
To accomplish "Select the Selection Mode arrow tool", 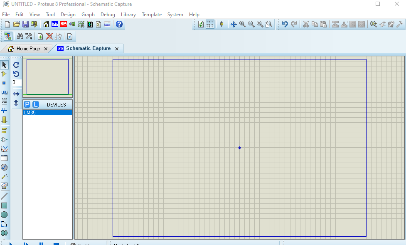I will pos(4,65).
